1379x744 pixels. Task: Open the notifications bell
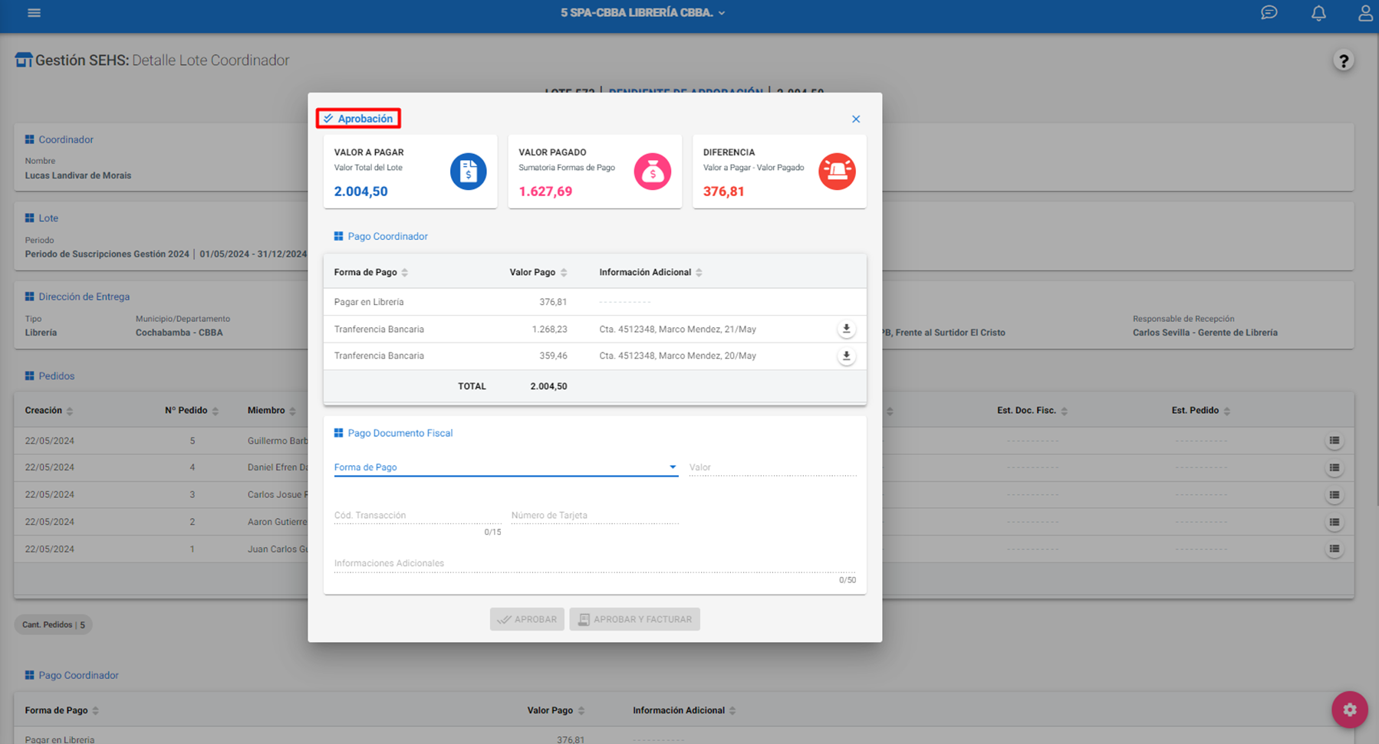point(1318,13)
